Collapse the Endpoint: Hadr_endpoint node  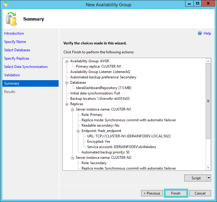[78, 131]
